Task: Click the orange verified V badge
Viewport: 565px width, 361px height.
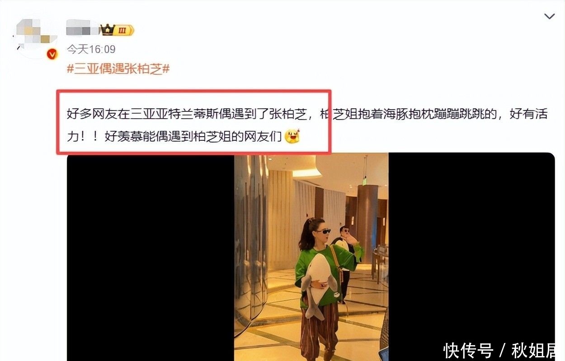Action: (x=53, y=55)
